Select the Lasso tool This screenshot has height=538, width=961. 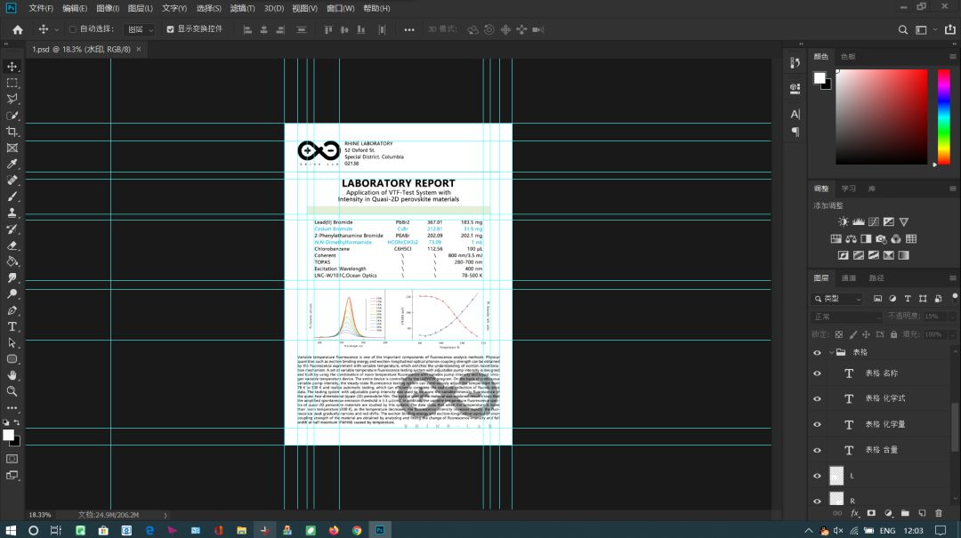coord(12,99)
